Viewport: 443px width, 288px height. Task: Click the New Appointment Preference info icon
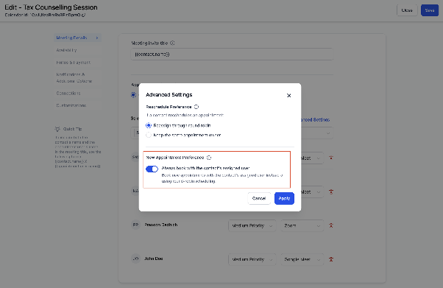coord(209,158)
